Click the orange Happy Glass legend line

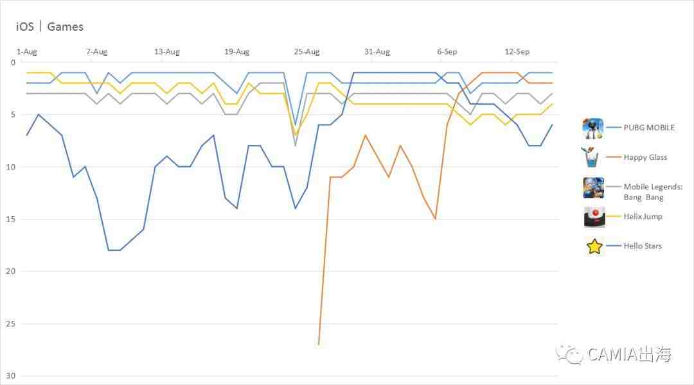[x=614, y=157]
